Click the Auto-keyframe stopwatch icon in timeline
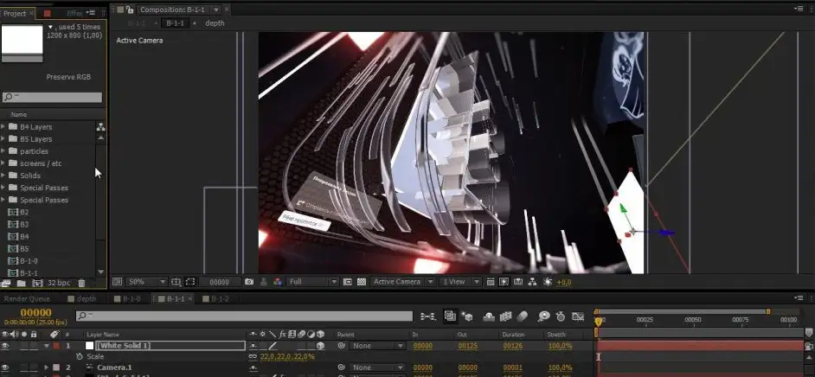 pos(561,316)
